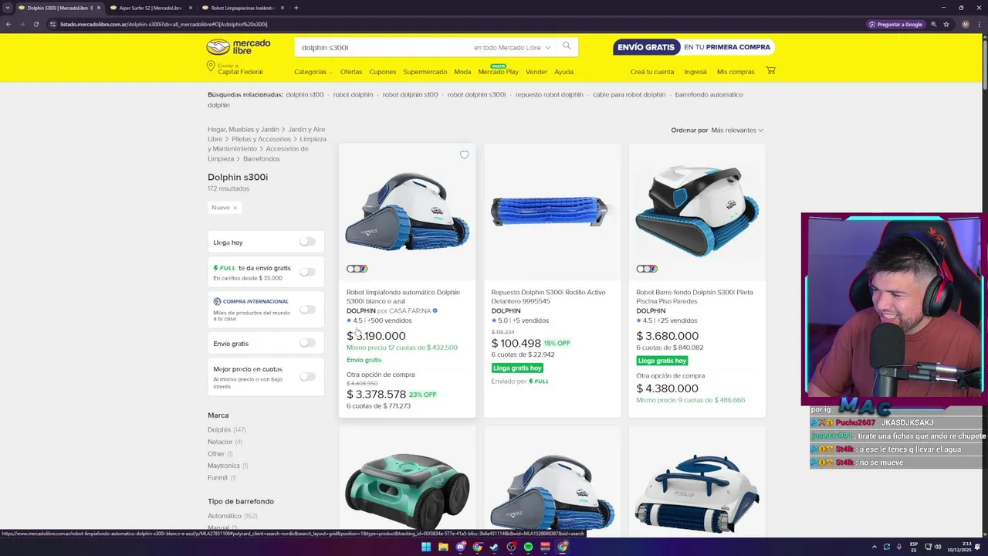Open a new browser tab with plus
Viewport: 988px width, 556px height.
point(296,8)
